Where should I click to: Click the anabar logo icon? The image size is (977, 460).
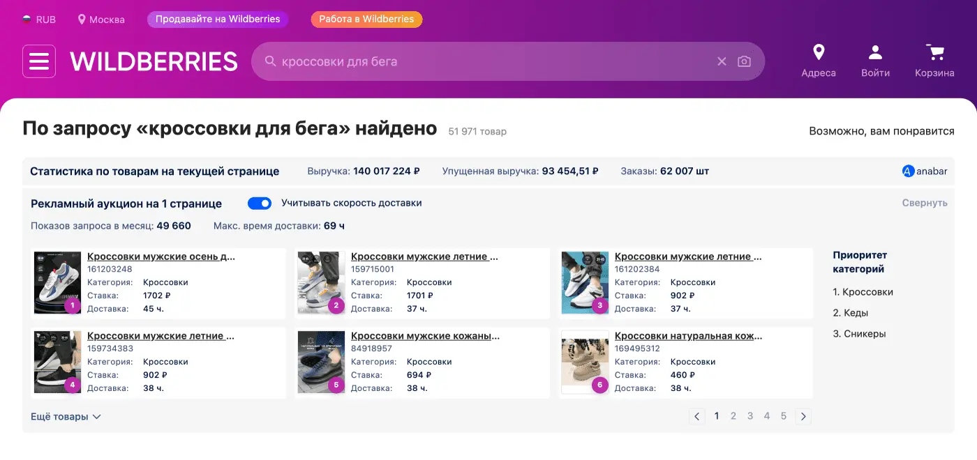(x=908, y=171)
